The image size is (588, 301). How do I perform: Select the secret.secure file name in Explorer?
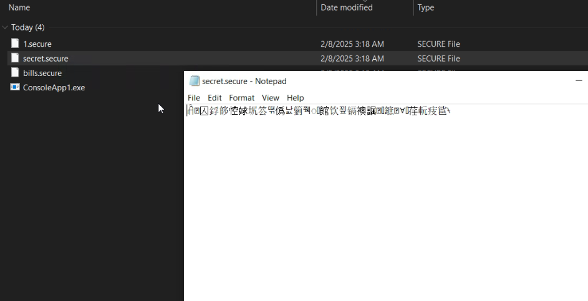[46, 59]
